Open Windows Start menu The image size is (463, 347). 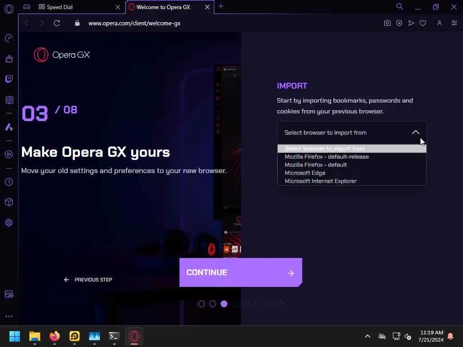click(x=14, y=336)
